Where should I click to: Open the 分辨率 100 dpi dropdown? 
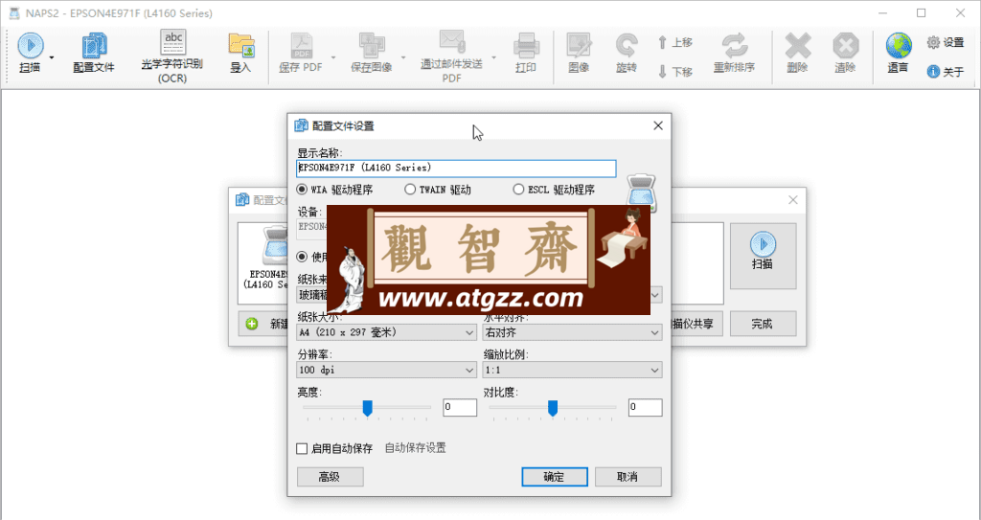click(387, 371)
